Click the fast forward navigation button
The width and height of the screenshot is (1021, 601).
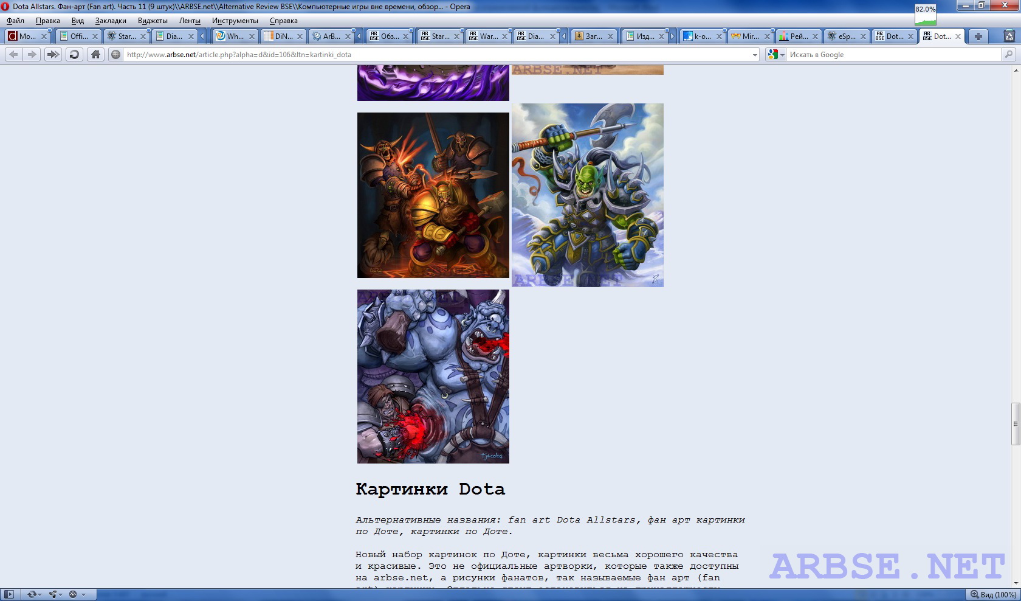[53, 55]
